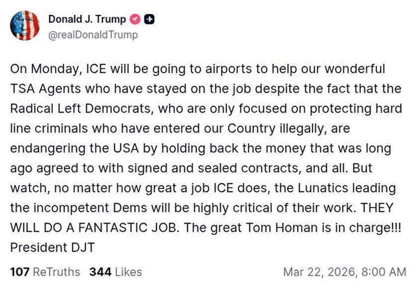The width and height of the screenshot is (418, 293).
Task: Click the 8:00 AM time text
Action: point(385,272)
